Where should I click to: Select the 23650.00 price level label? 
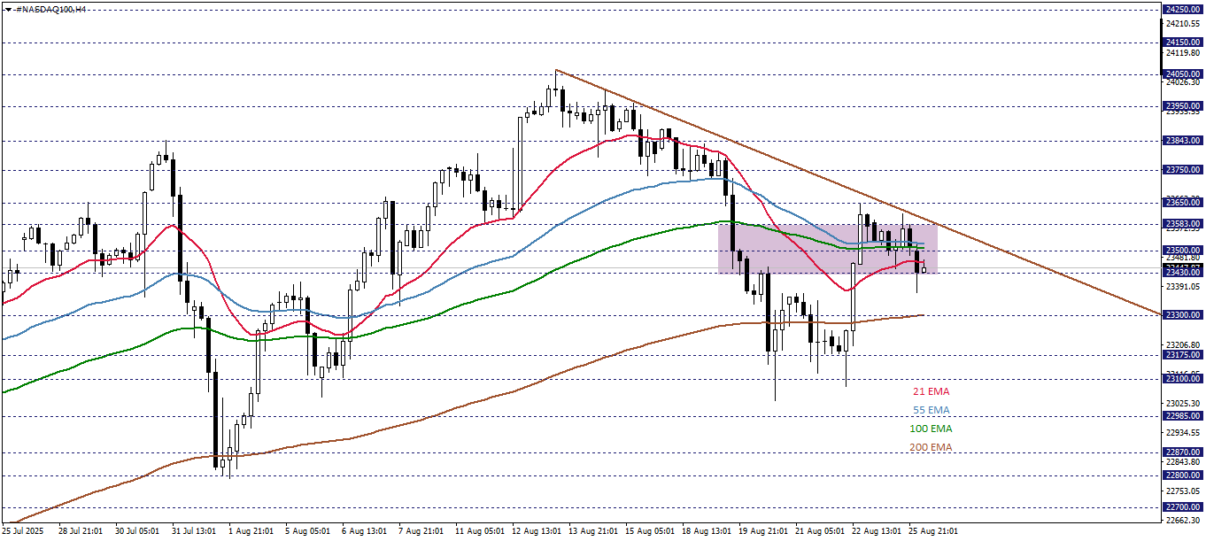(1183, 202)
